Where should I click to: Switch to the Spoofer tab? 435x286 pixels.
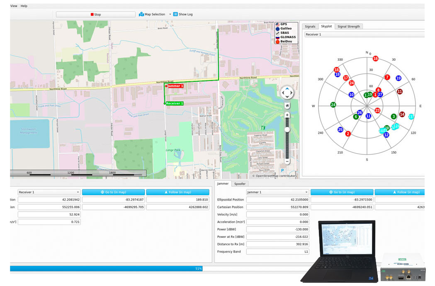click(x=240, y=183)
